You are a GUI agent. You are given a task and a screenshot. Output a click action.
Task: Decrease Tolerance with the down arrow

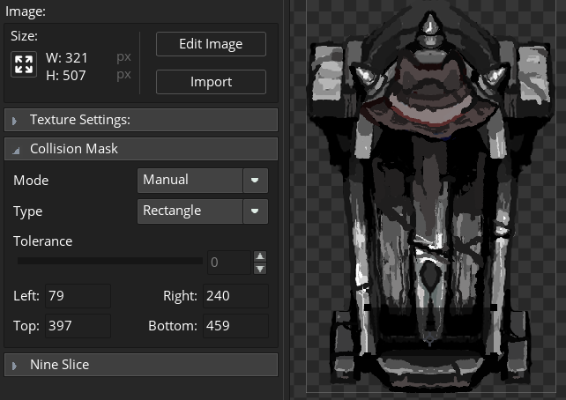tap(260, 267)
